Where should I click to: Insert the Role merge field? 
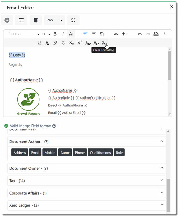119,153
